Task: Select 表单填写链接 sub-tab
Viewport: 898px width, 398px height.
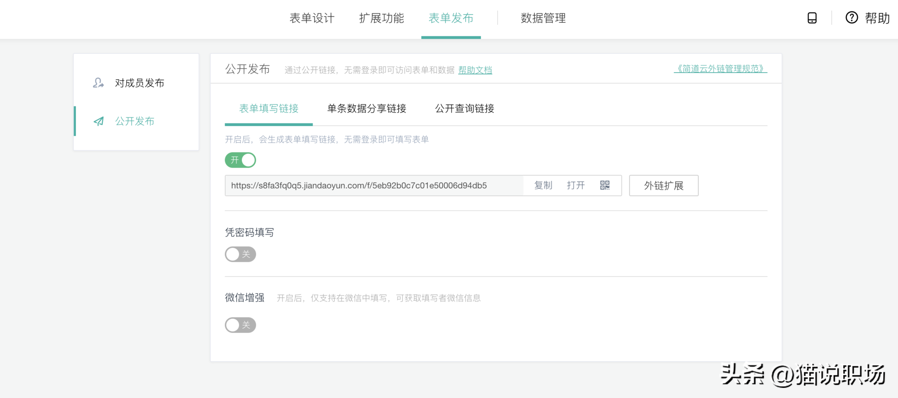Action: [269, 109]
